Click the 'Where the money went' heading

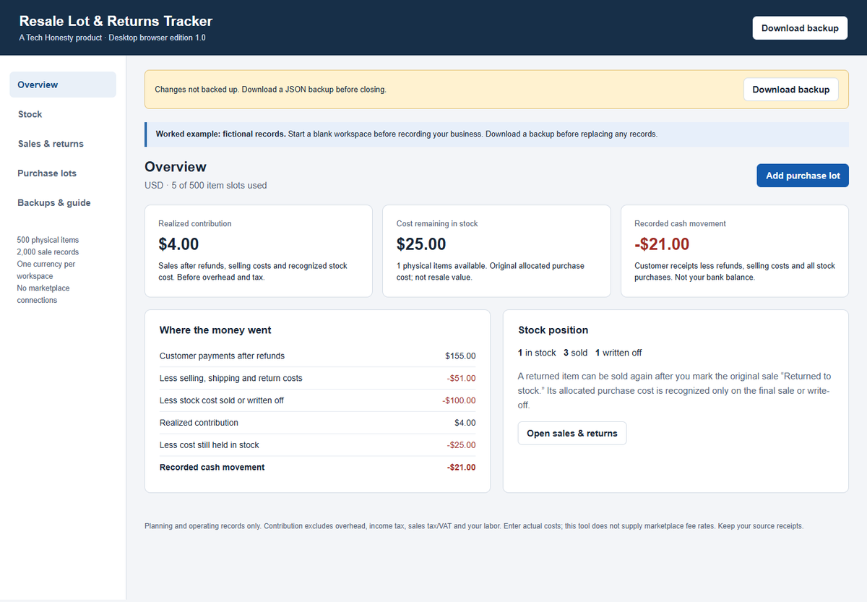click(215, 330)
